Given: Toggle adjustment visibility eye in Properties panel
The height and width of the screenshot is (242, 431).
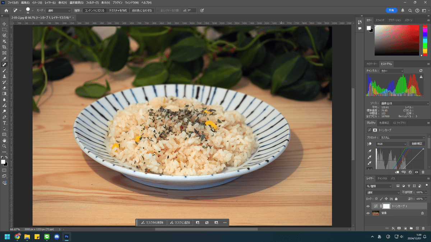Looking at the screenshot, I should pos(416,172).
